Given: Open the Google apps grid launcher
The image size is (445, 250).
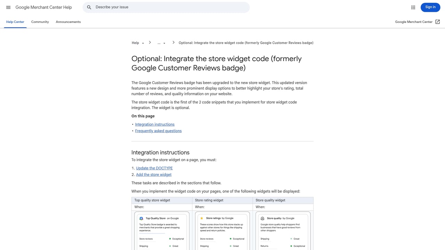Looking at the screenshot, I should 413,7.
